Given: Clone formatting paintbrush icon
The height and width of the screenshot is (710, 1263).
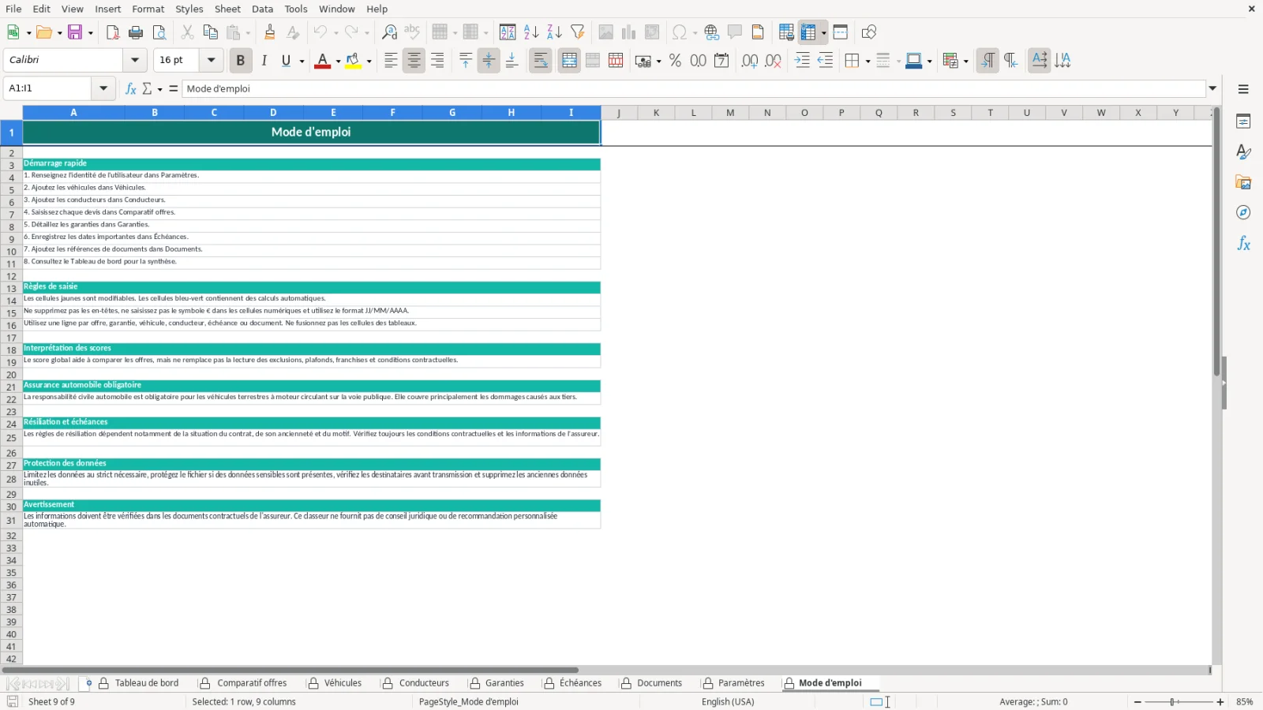Looking at the screenshot, I should pos(270,32).
